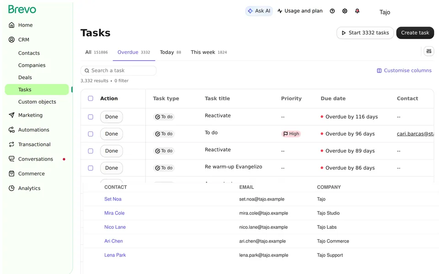Screen dimensions: 439x274
Task: Toggle the select-all checkbox in Action header
Action: [x=91, y=99]
